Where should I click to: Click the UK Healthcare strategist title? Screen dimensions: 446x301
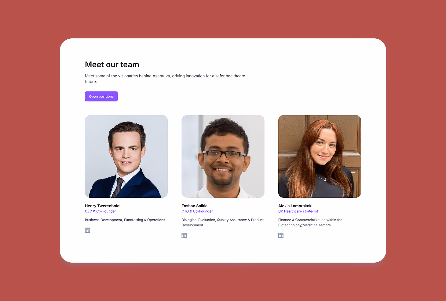click(298, 211)
